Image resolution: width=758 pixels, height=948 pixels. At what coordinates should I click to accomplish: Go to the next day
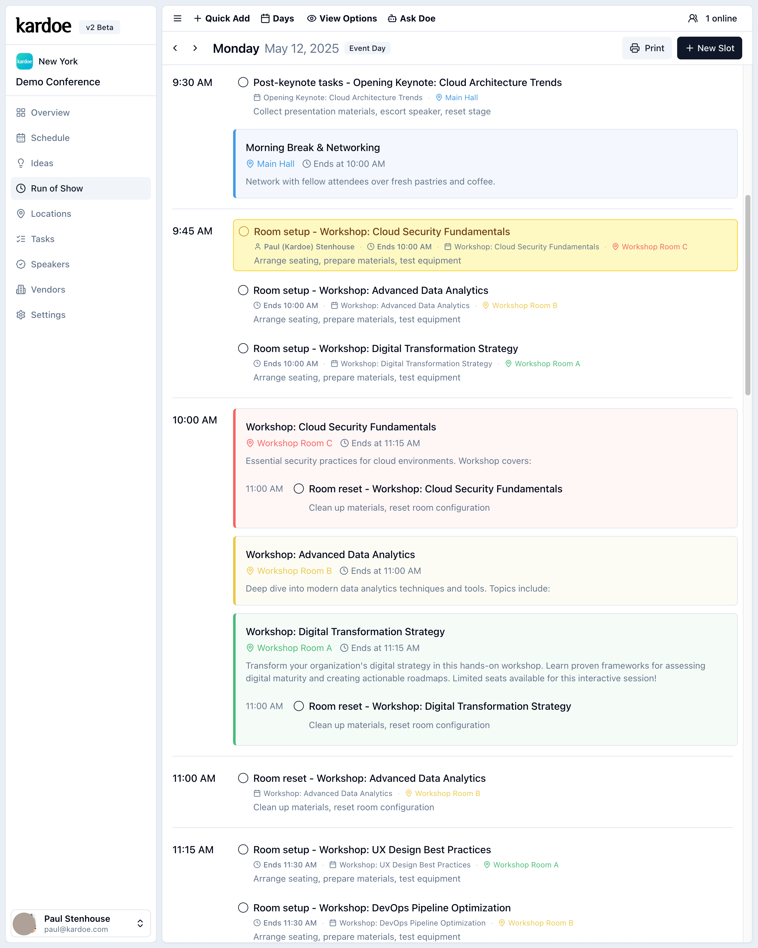tap(195, 48)
